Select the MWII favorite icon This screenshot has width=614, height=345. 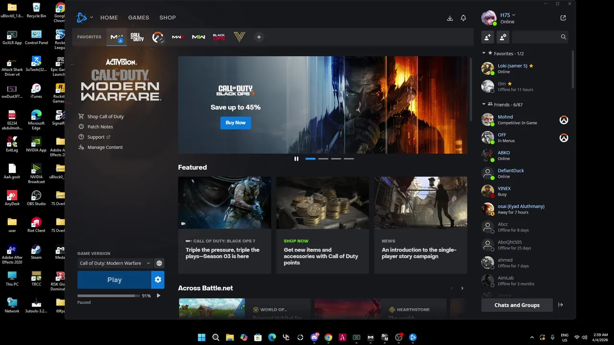point(199,37)
